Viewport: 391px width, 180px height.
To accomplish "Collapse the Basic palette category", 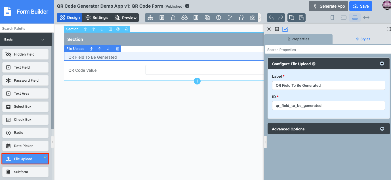I will 43,40.
